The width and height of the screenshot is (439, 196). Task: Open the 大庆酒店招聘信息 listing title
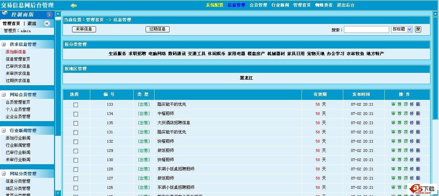point(174,123)
